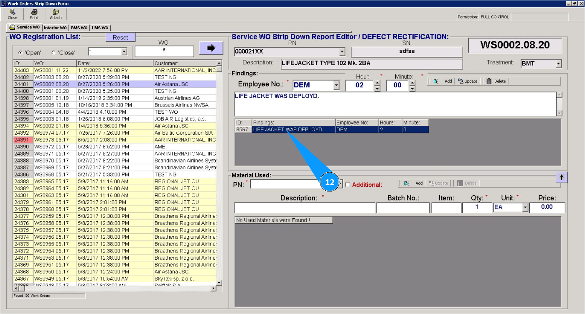Click the black right-arrow search button
585x314 pixels.
pyautogui.click(x=211, y=48)
